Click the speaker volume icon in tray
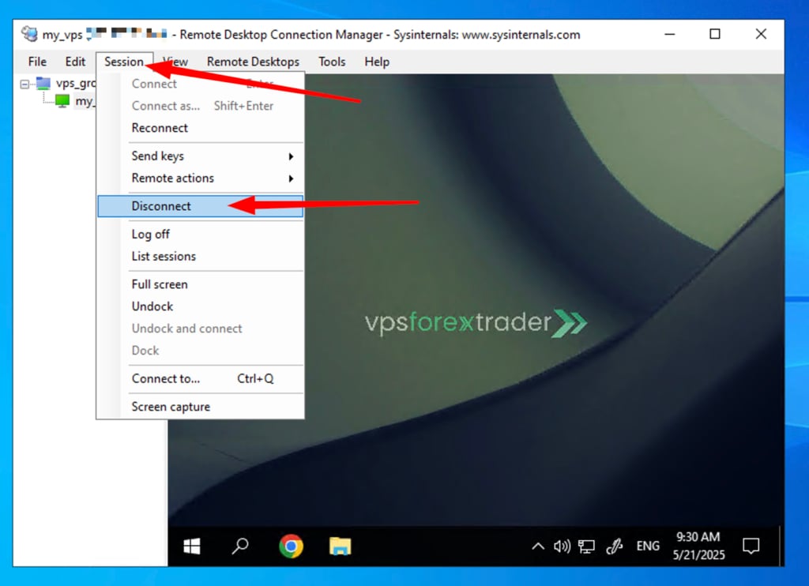 pyautogui.click(x=562, y=547)
